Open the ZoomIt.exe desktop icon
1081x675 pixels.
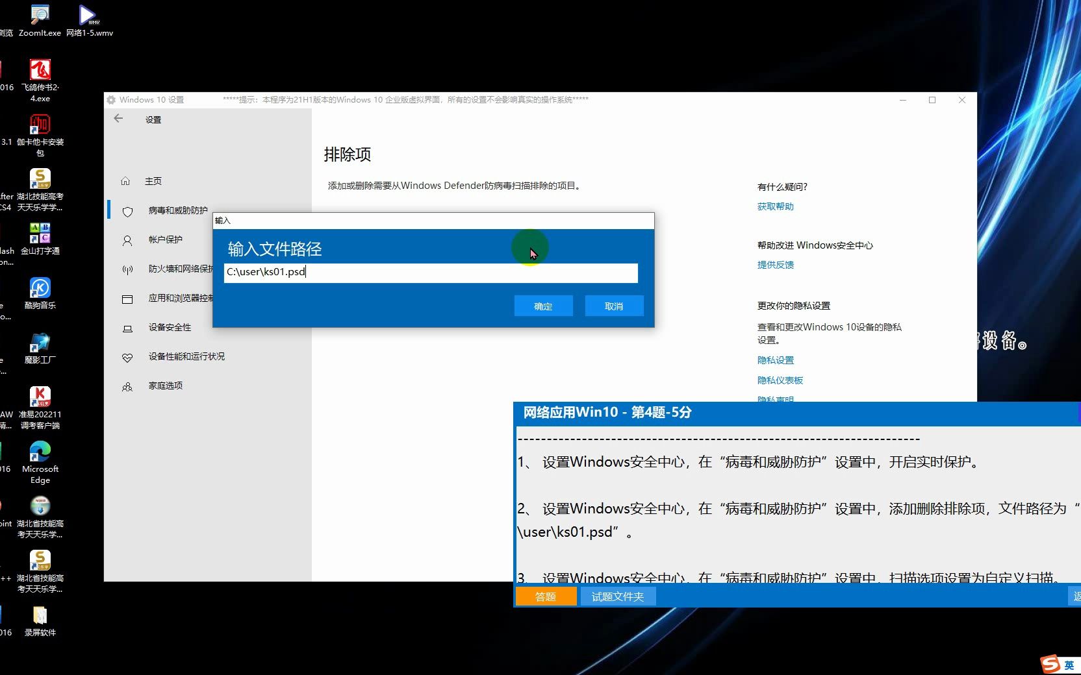pyautogui.click(x=40, y=20)
